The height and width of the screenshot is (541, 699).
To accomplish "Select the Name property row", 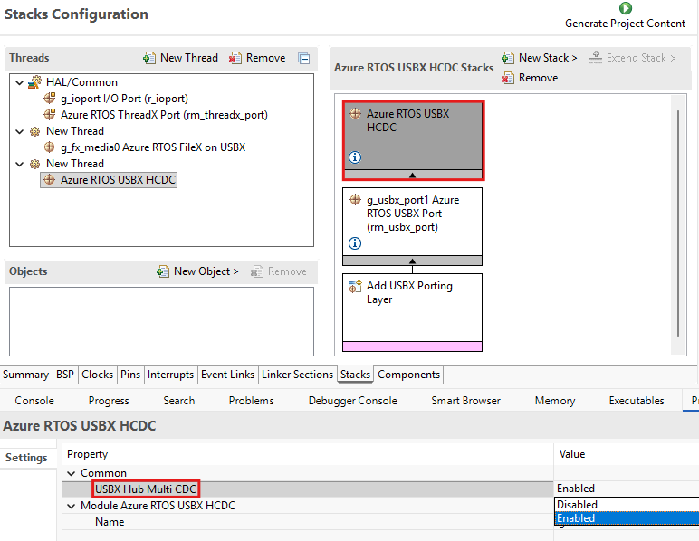I will [x=307, y=522].
